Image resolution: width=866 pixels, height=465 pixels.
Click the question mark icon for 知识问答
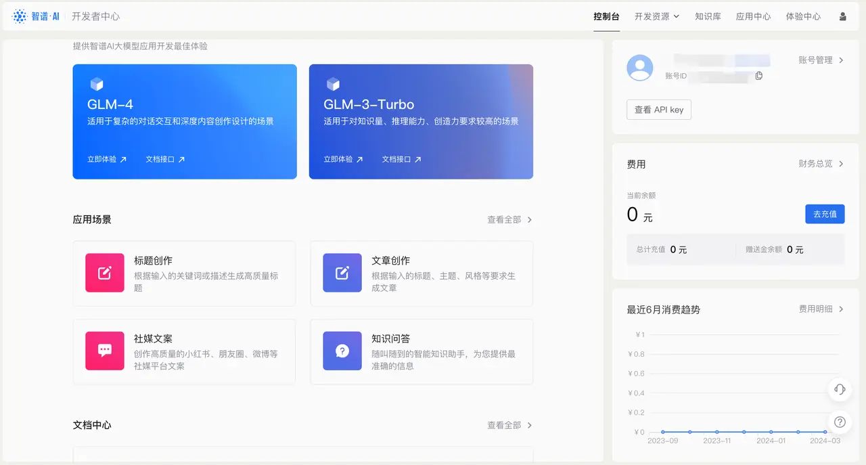click(342, 351)
